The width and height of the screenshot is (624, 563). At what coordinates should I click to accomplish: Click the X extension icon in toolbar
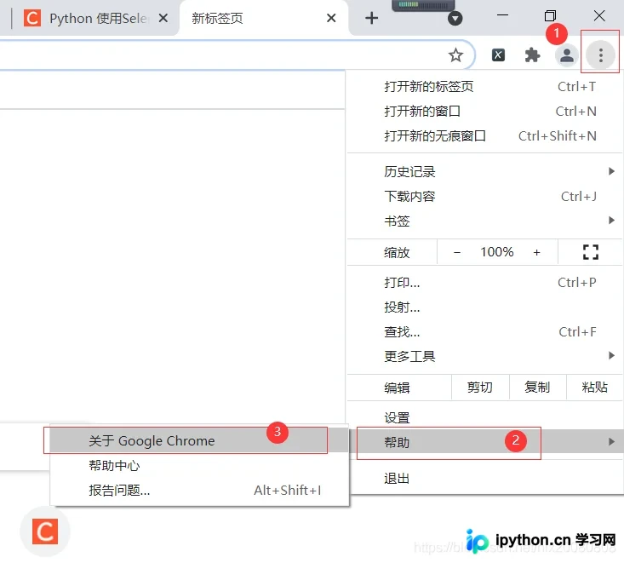pos(498,55)
